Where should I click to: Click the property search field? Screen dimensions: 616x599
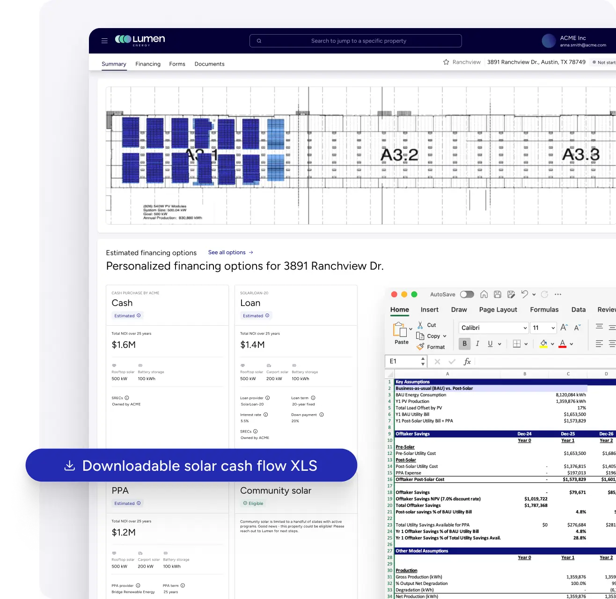pos(356,41)
